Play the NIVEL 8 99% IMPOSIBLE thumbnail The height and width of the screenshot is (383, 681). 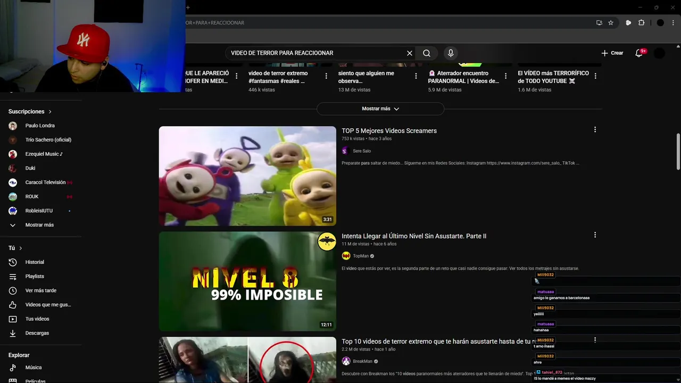click(247, 281)
